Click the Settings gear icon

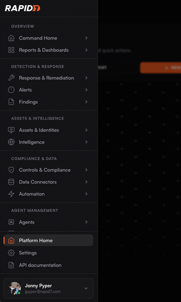coord(11,253)
